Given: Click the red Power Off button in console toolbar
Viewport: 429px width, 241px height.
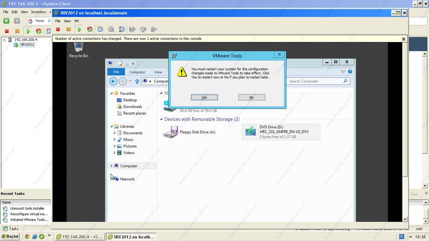Looking at the screenshot, I should pyautogui.click(x=58, y=29).
